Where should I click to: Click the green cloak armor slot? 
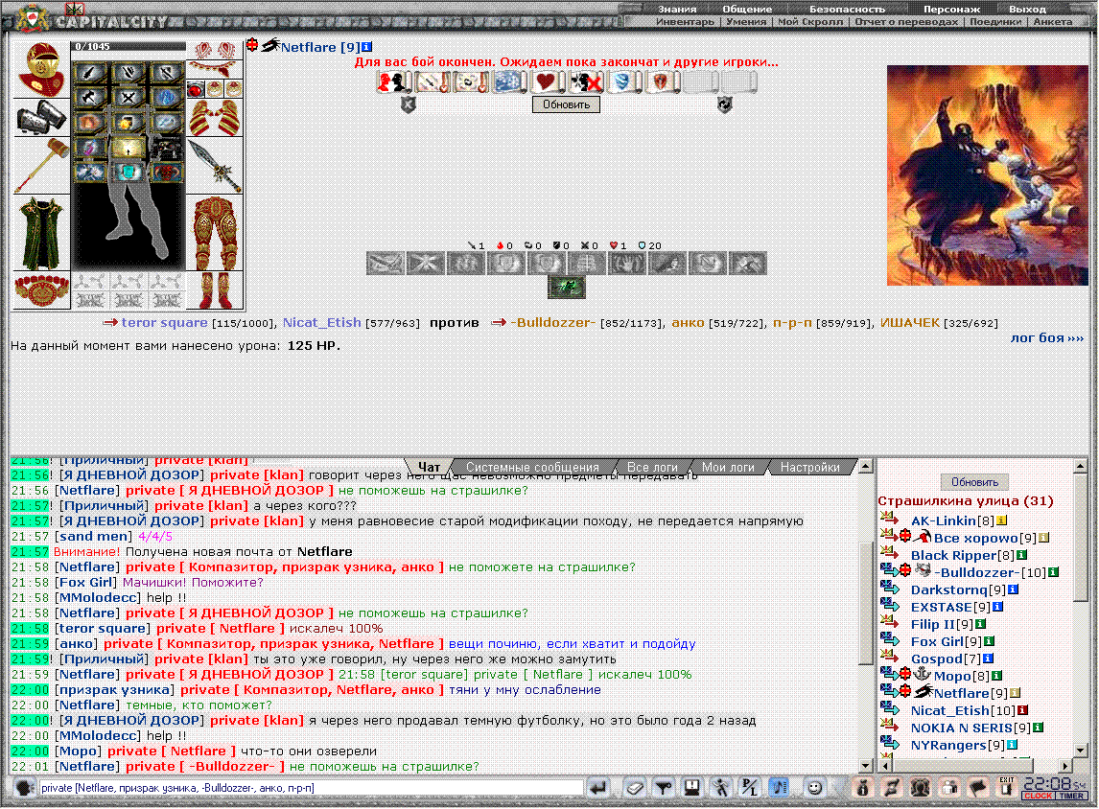(41, 234)
